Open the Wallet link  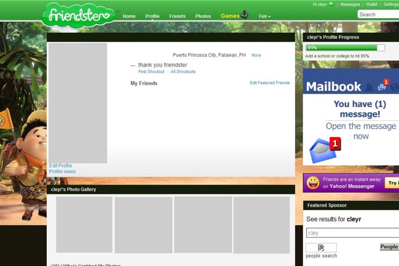pyautogui.click(x=371, y=4)
